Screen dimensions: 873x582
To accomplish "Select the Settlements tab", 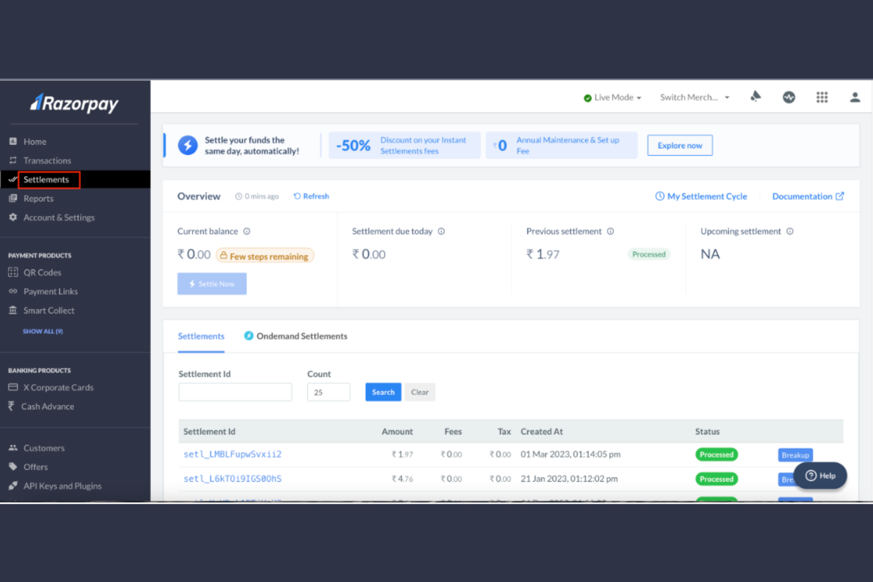I will [201, 336].
